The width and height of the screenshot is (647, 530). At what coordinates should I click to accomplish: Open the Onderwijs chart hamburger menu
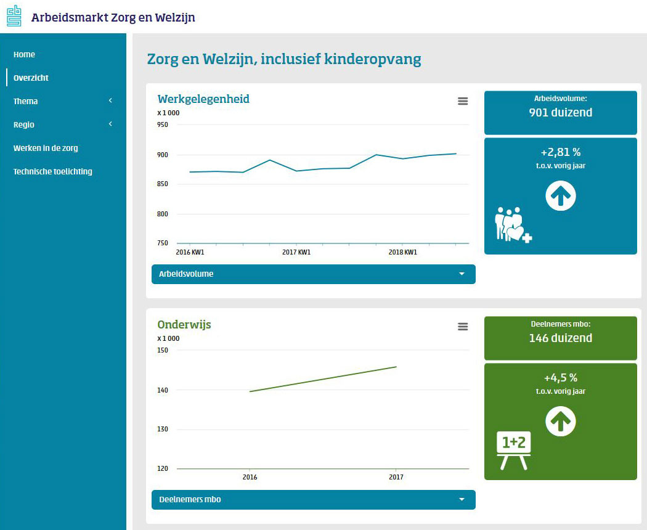click(x=463, y=327)
